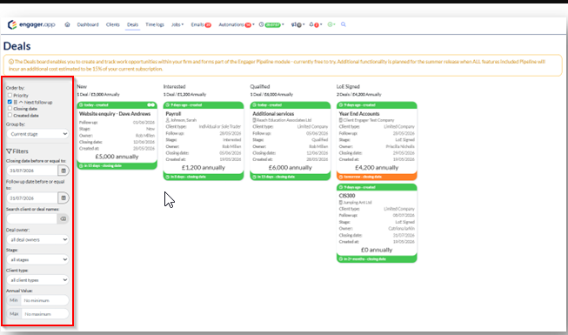Click Client Engager Test Company name
Image resolution: width=568 pixels, height=335 pixels.
(x=369, y=120)
